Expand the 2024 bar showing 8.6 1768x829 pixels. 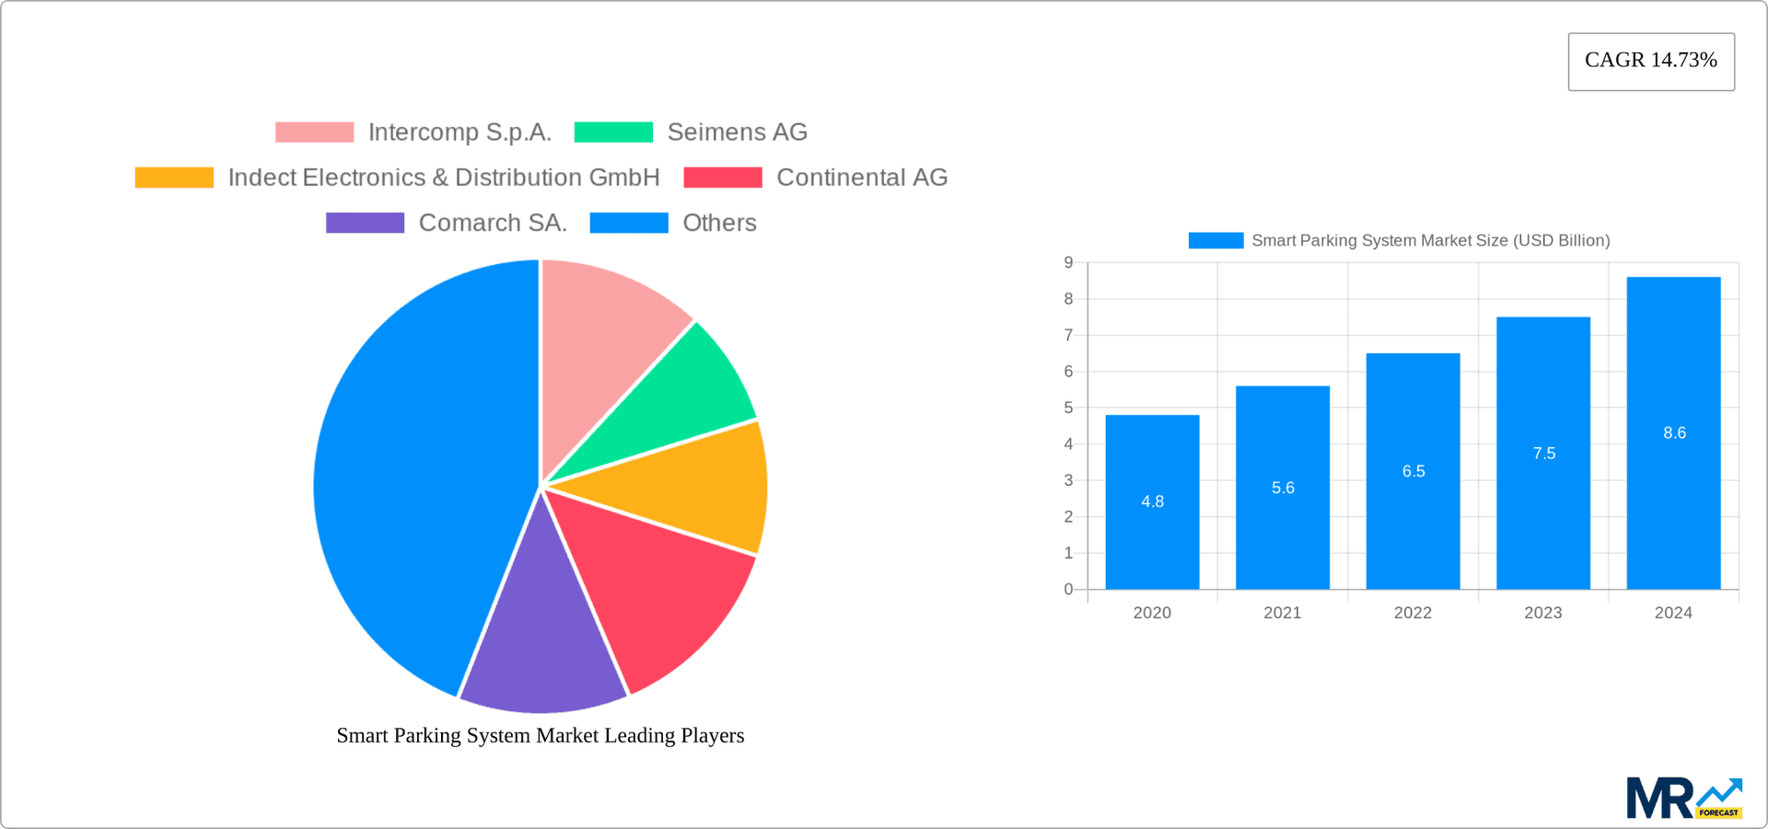point(1673,432)
